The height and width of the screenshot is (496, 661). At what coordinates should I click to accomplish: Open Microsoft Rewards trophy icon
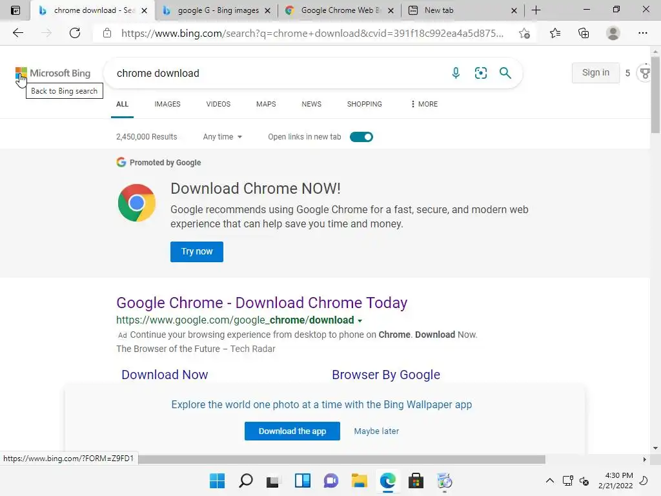(646, 73)
